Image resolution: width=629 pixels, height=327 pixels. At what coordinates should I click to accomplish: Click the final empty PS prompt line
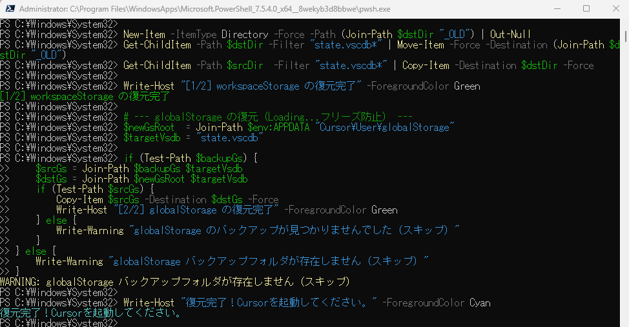point(58,322)
